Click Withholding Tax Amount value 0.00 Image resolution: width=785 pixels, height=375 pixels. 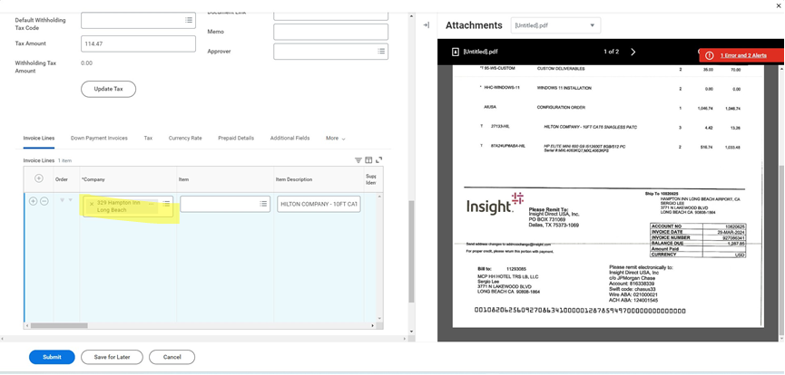(86, 63)
